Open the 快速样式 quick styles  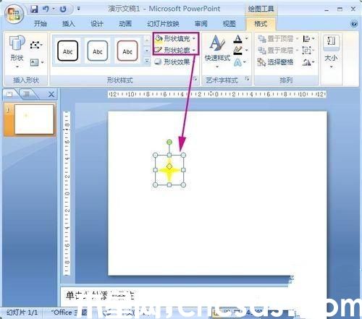coord(217,51)
